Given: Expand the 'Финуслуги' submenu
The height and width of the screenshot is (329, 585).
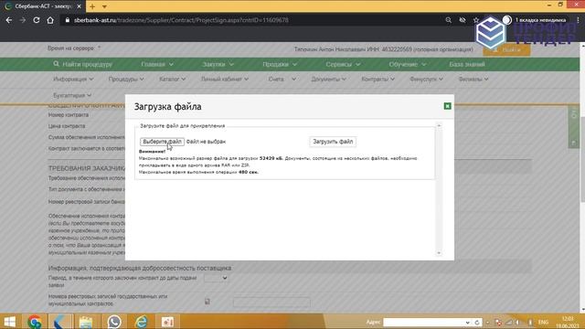Looking at the screenshot, I should [x=426, y=80].
